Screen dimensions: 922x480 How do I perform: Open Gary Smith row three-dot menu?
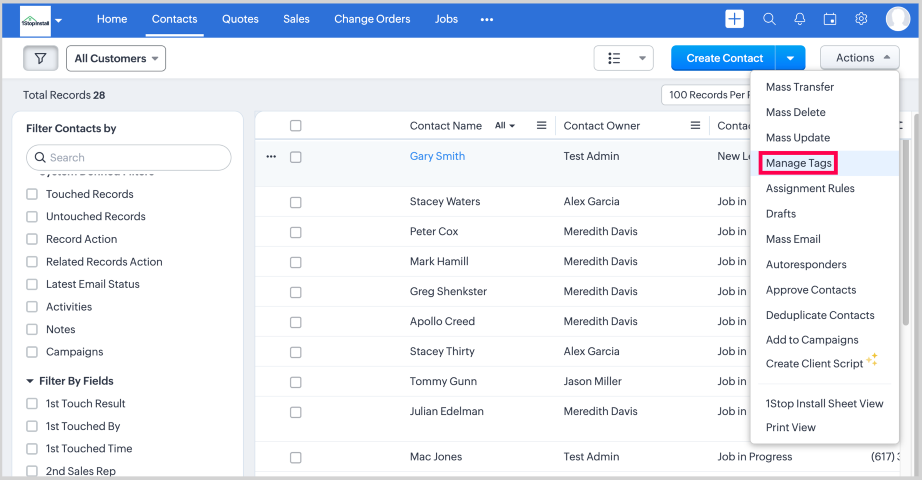coord(271,156)
